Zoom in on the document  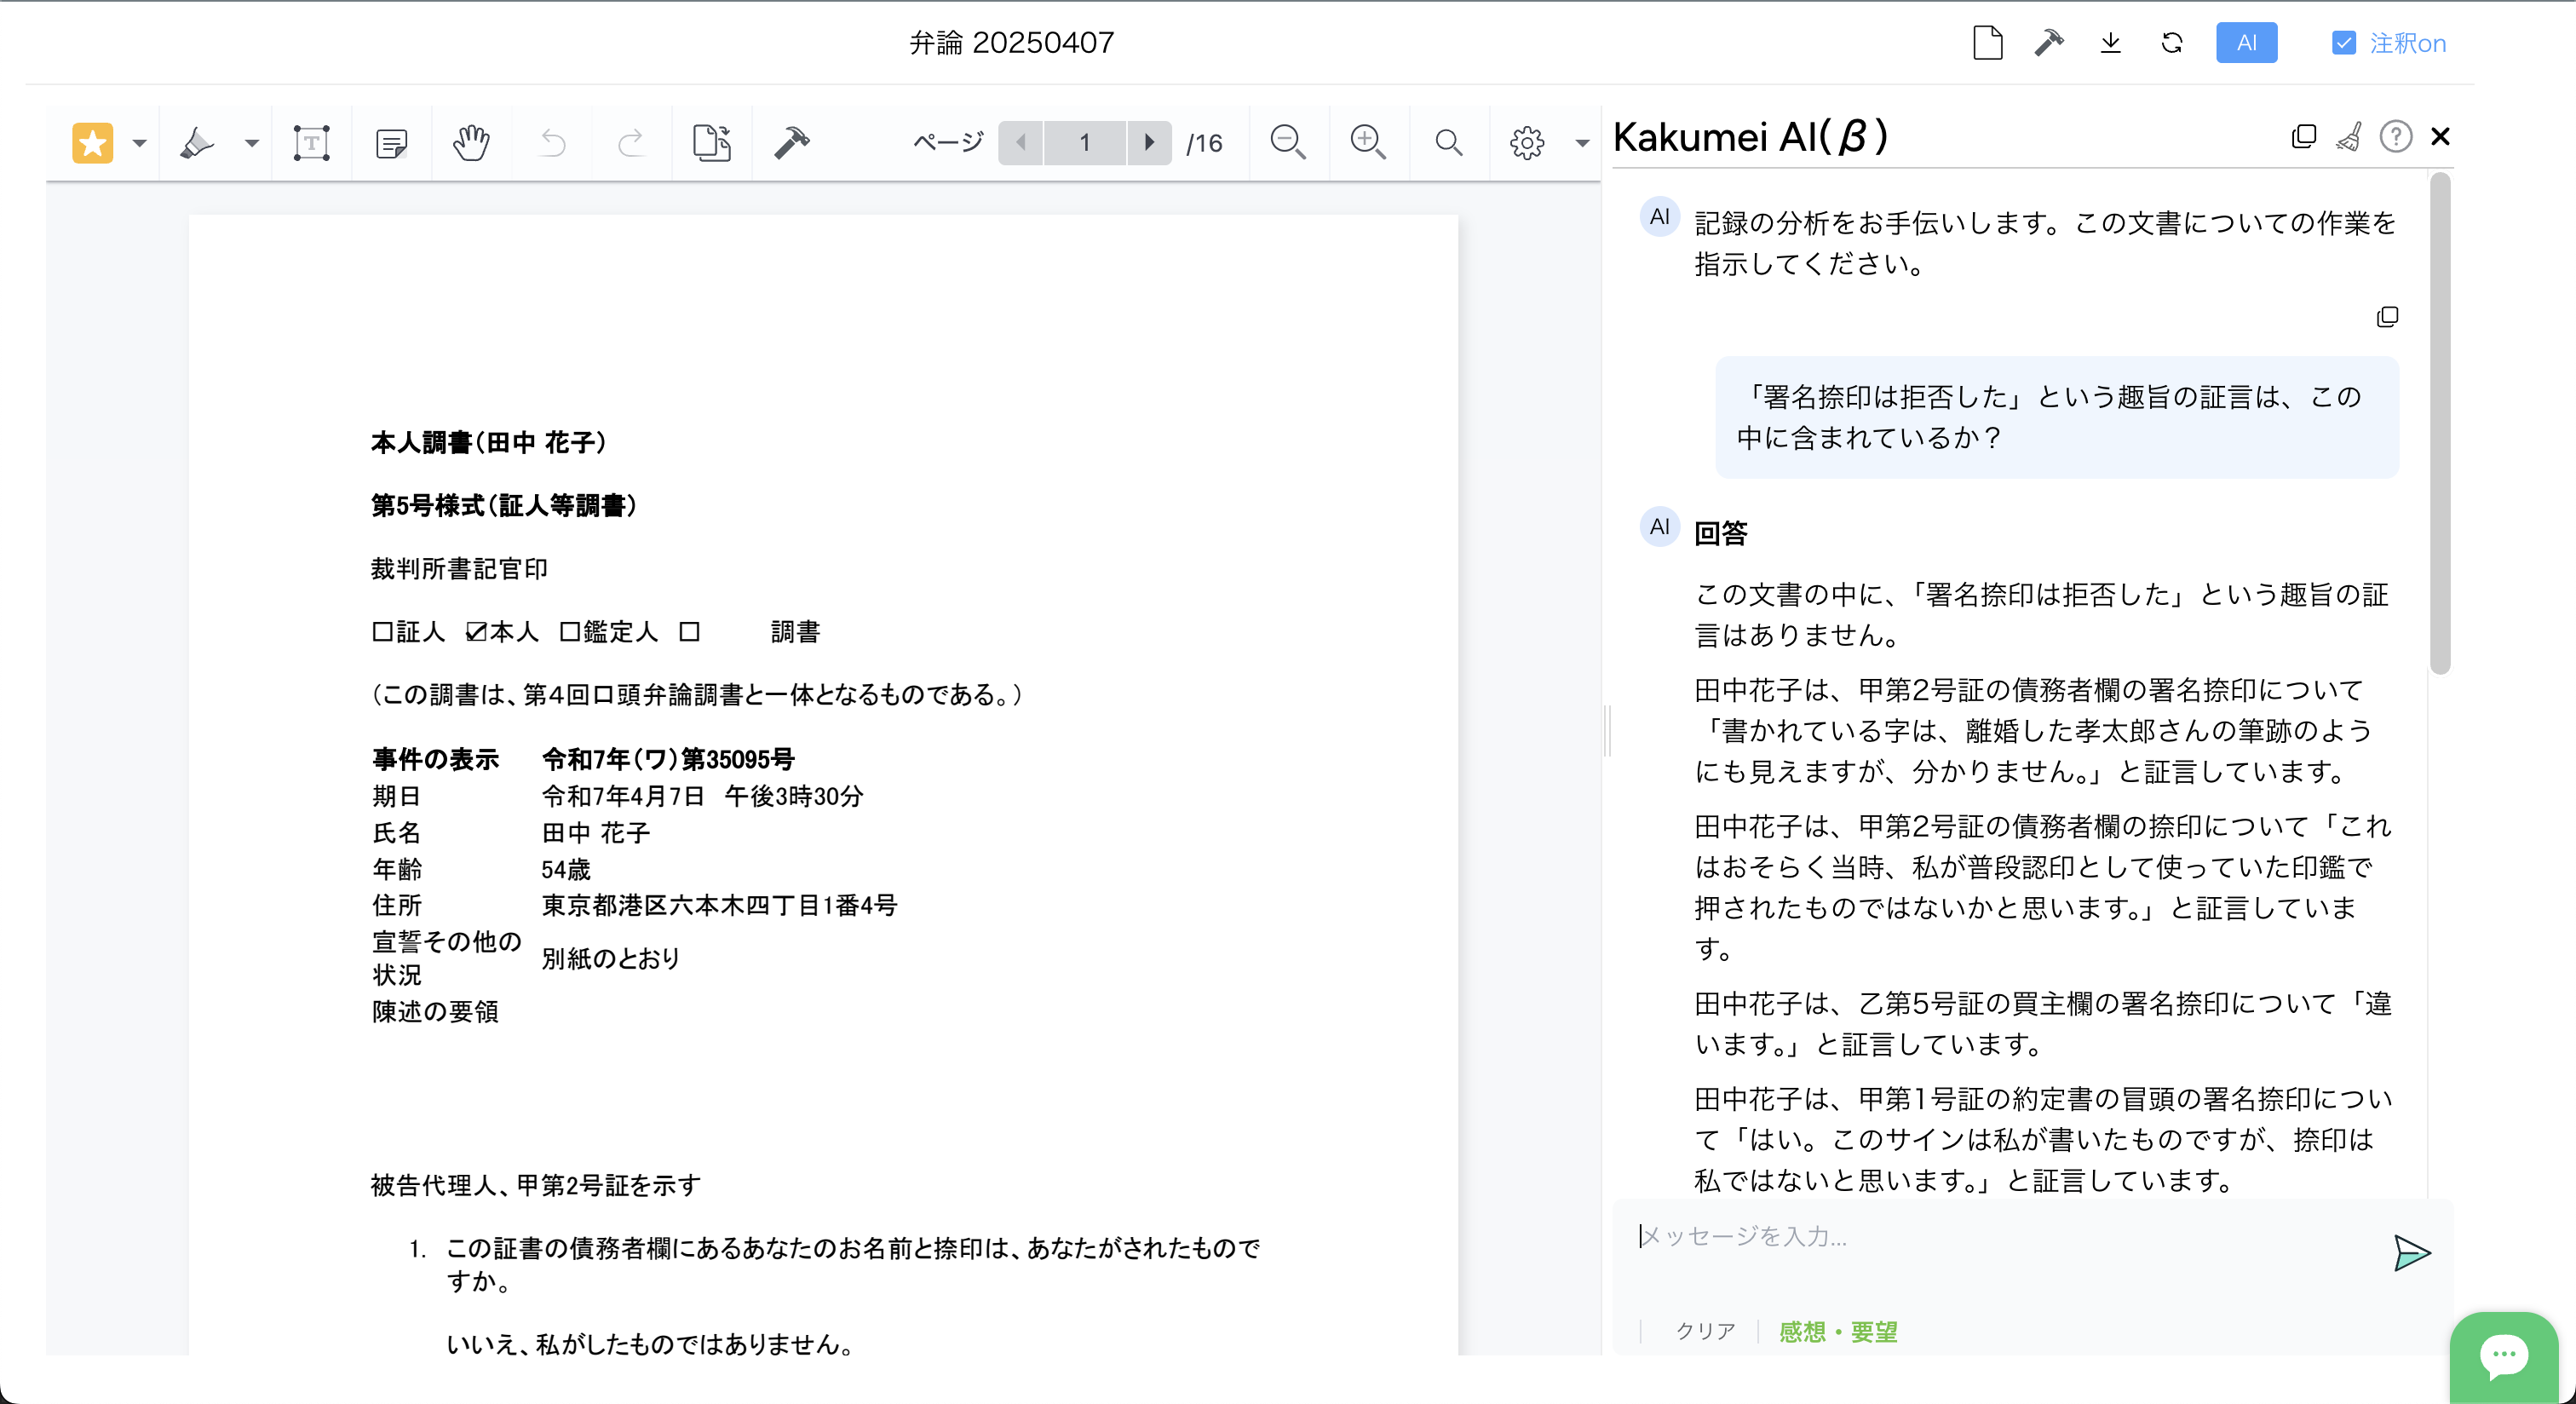click(1368, 143)
